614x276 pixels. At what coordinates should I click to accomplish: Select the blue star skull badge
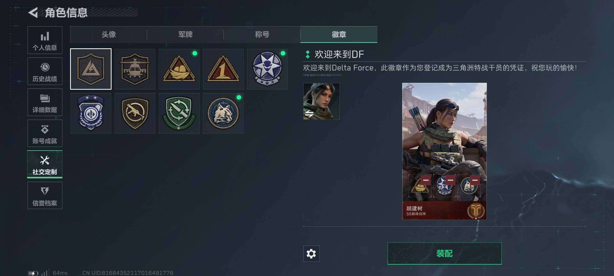[x=267, y=69]
